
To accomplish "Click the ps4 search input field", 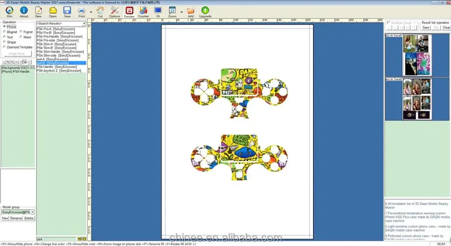I will pyautogui.click(x=57, y=239).
